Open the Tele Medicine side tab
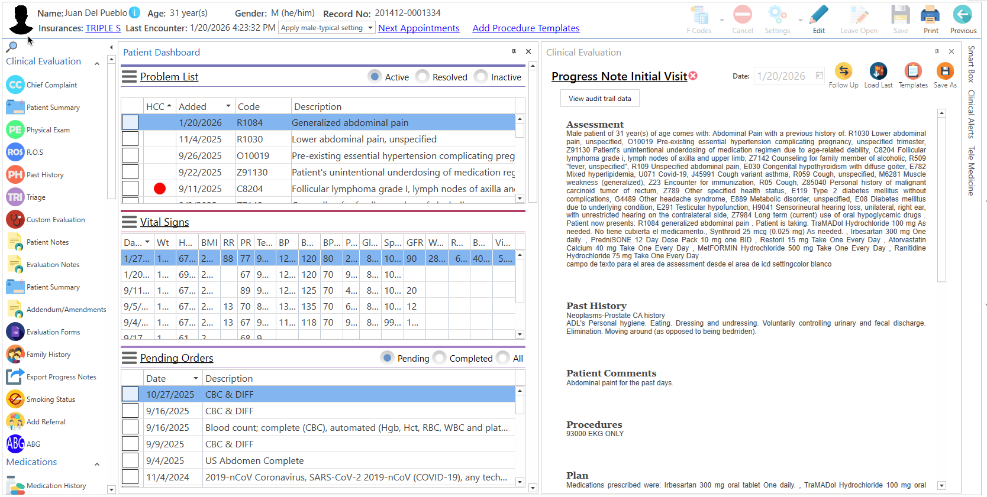 tap(971, 171)
